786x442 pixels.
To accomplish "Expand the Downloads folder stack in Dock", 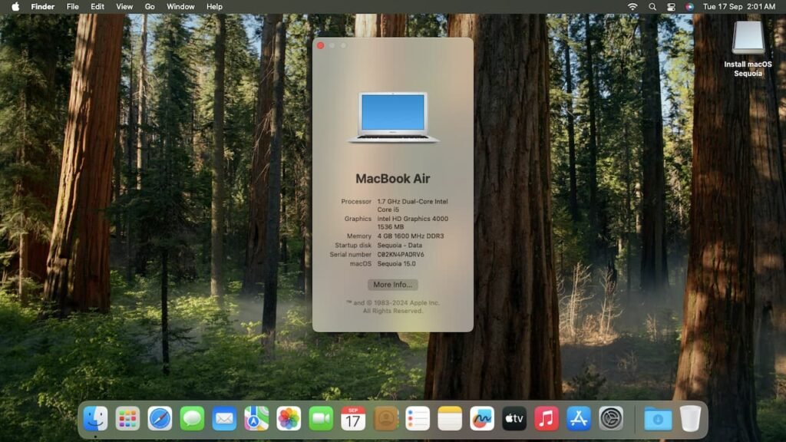I will pyautogui.click(x=658, y=418).
